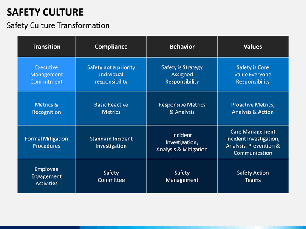Click the 'Safety Management' cell
The width and height of the screenshot is (306, 229).
182,176
